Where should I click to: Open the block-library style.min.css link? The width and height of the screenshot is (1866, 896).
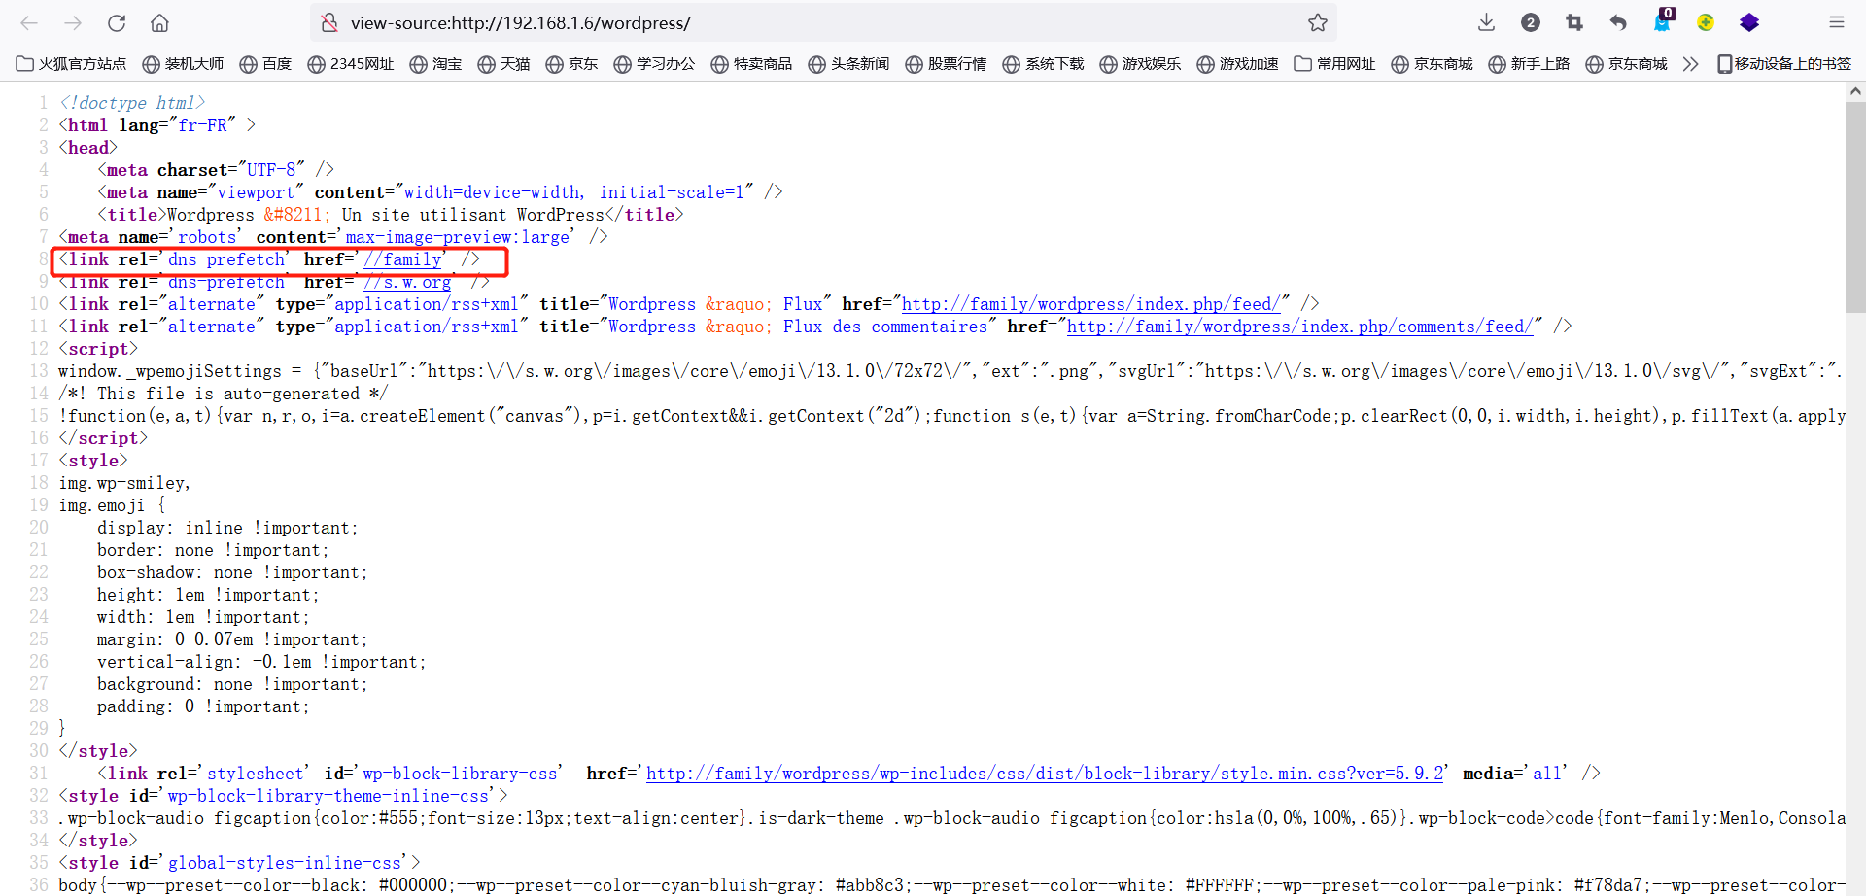[1045, 774]
